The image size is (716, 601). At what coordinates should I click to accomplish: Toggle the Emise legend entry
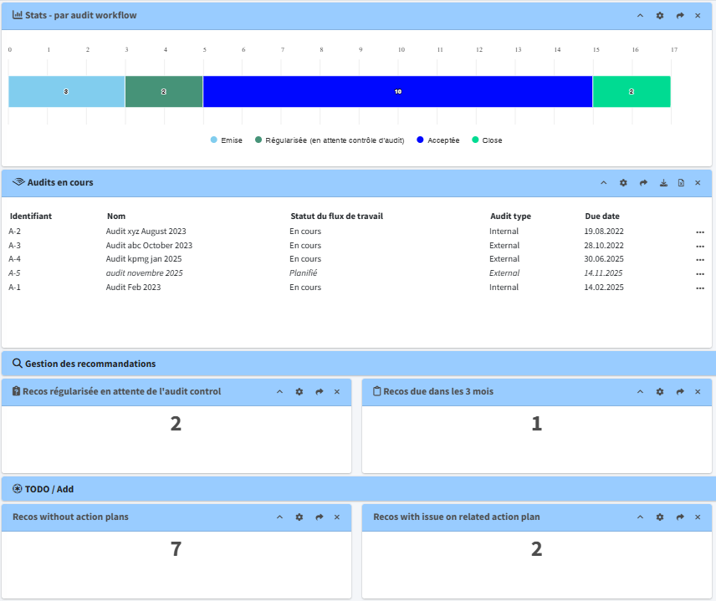(x=226, y=140)
